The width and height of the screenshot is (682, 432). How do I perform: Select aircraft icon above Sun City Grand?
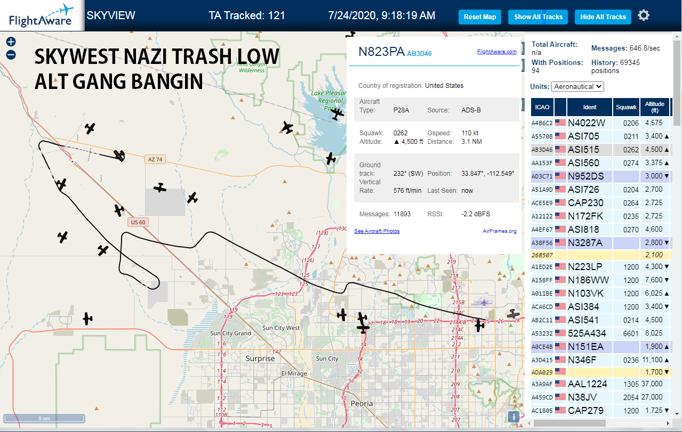point(87,319)
